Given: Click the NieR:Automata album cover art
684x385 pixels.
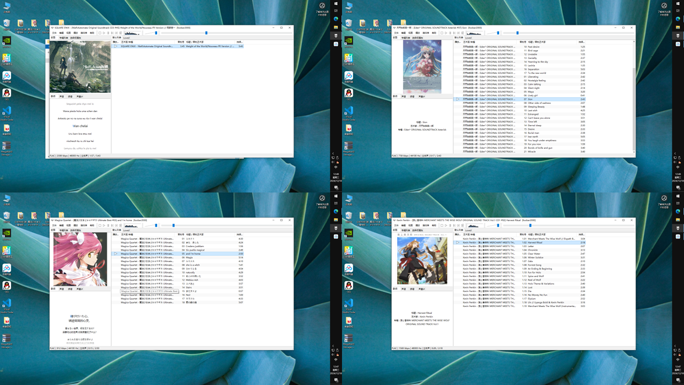Looking at the screenshot, I should (80, 67).
